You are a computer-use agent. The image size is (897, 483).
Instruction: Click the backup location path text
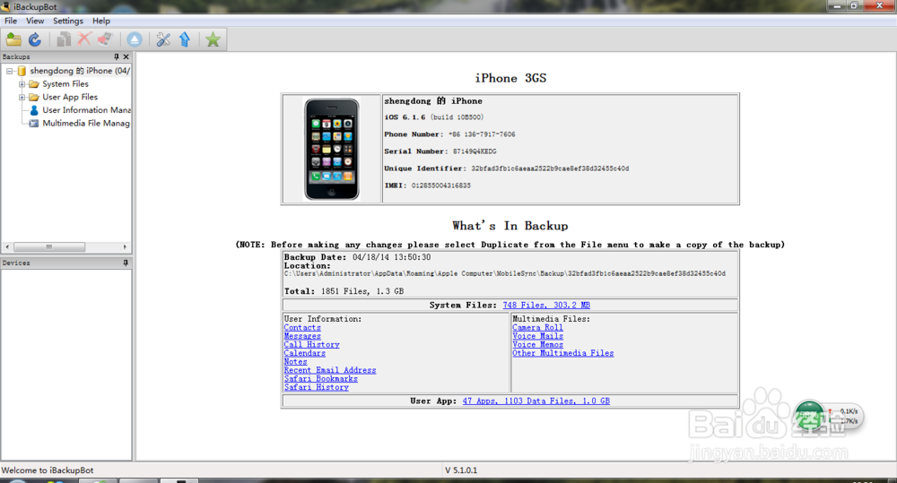coord(504,274)
